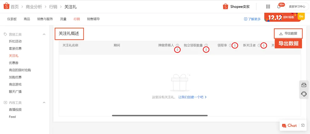Open the 销售辅导 tab
This screenshot has height=134, width=310.
coord(93,19)
